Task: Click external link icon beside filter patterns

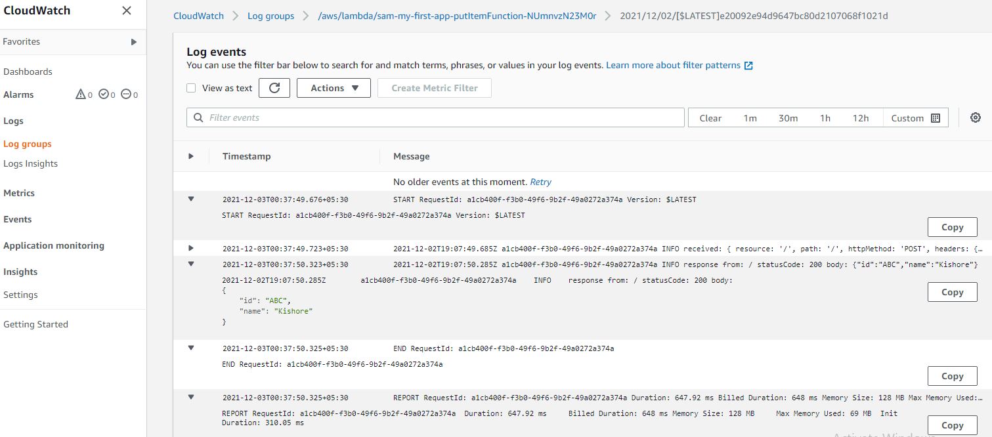Action: pyautogui.click(x=748, y=66)
